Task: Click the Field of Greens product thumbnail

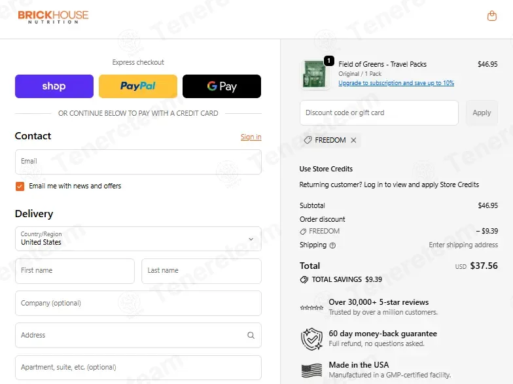Action: [x=314, y=75]
